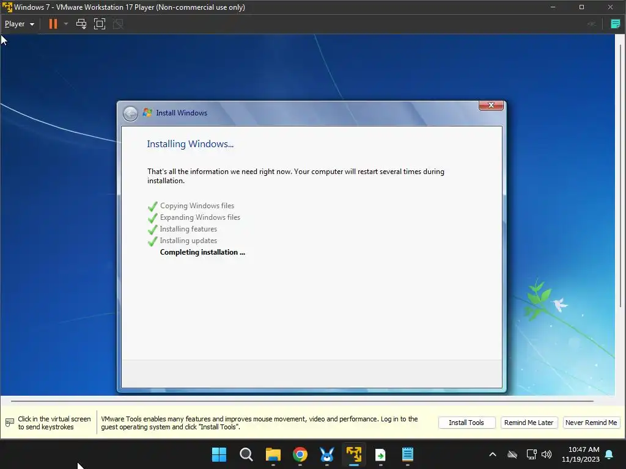Launch Google Chrome from taskbar
Viewport: 626px width, 469px height.
click(x=300, y=454)
